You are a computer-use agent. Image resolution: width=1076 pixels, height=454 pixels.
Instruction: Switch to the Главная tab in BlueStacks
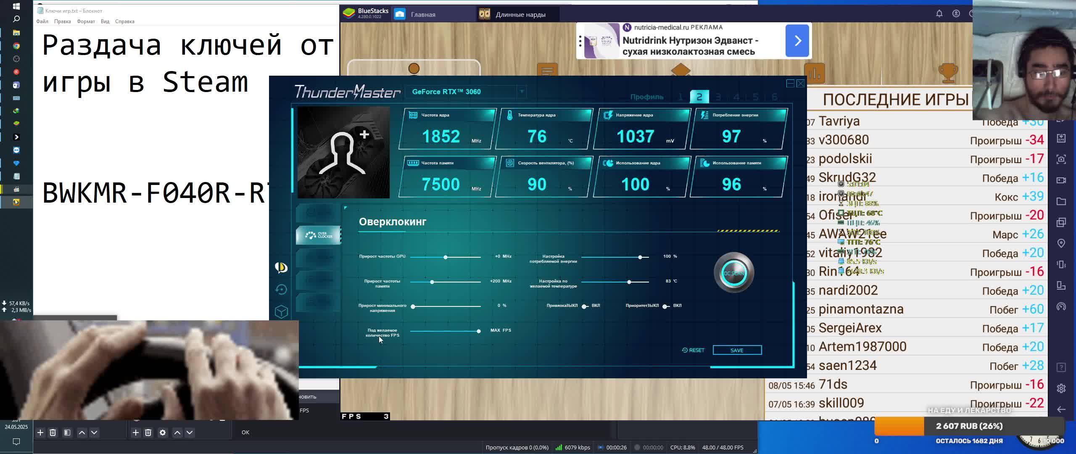422,14
